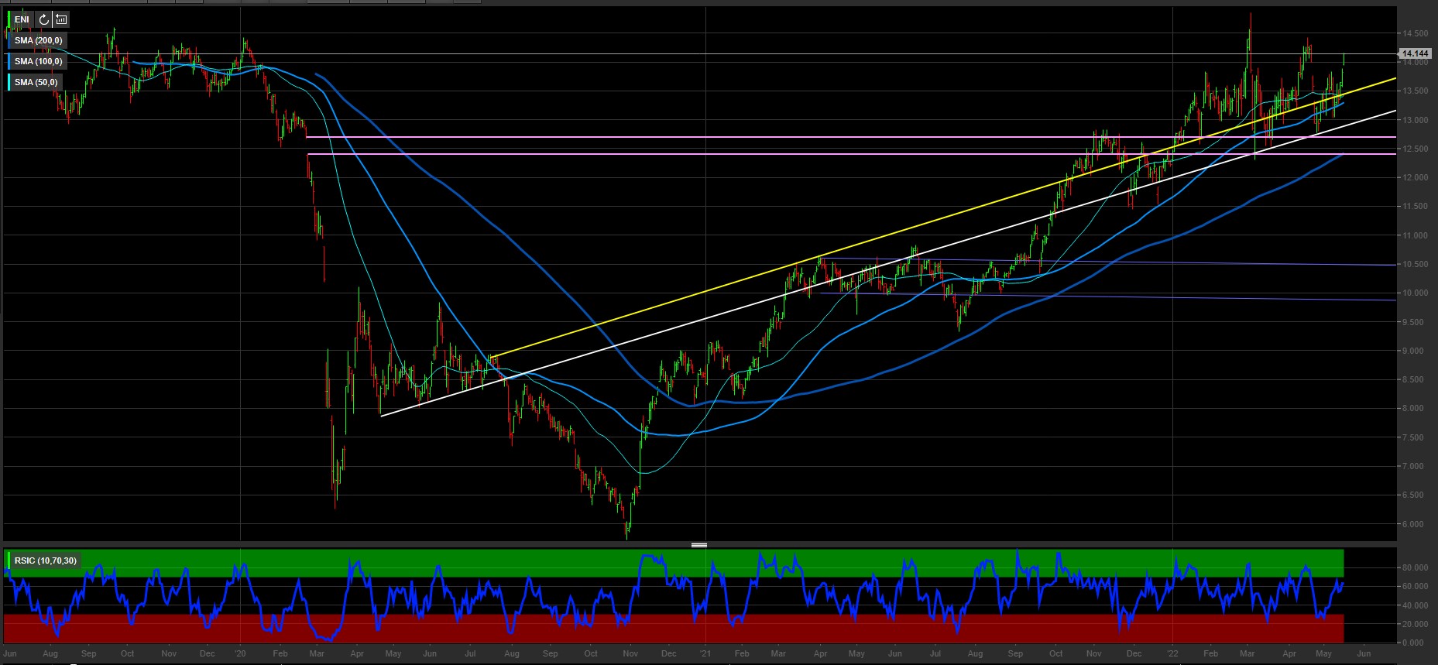Click the 20.000 RSI axis label
The image size is (1438, 665).
point(1415,624)
